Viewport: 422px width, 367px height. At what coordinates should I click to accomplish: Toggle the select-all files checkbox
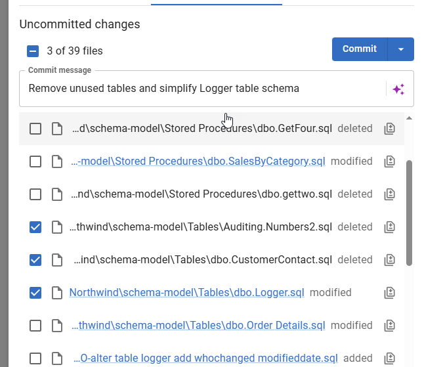(x=33, y=51)
